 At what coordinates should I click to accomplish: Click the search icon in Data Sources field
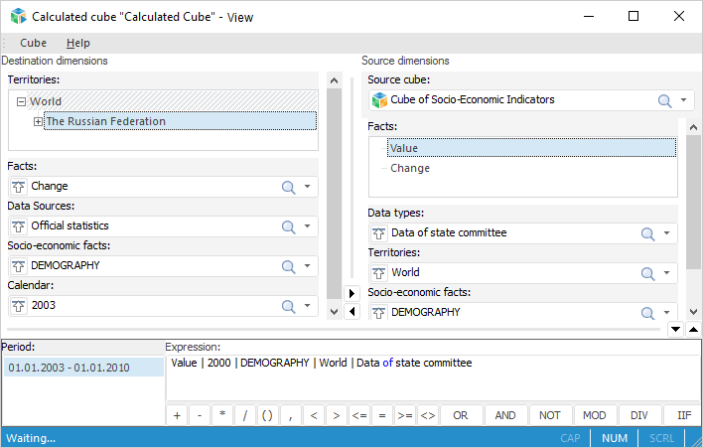(289, 226)
